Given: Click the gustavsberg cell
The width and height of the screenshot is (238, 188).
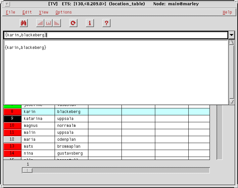Looking at the screenshot, I should [71, 153].
